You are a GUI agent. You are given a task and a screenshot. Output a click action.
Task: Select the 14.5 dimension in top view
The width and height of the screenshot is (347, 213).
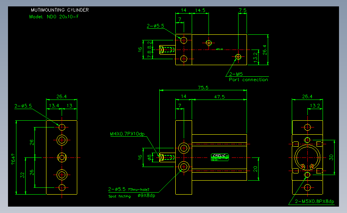200,10
